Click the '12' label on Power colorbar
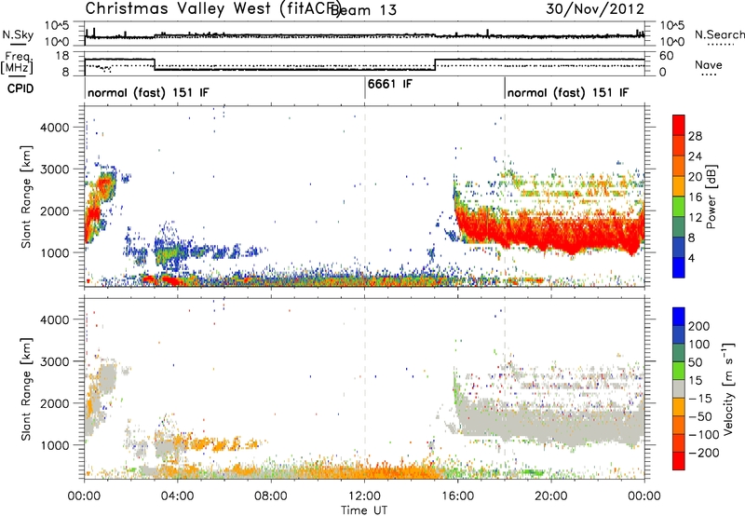Screen dimensions: 745x516 695,217
